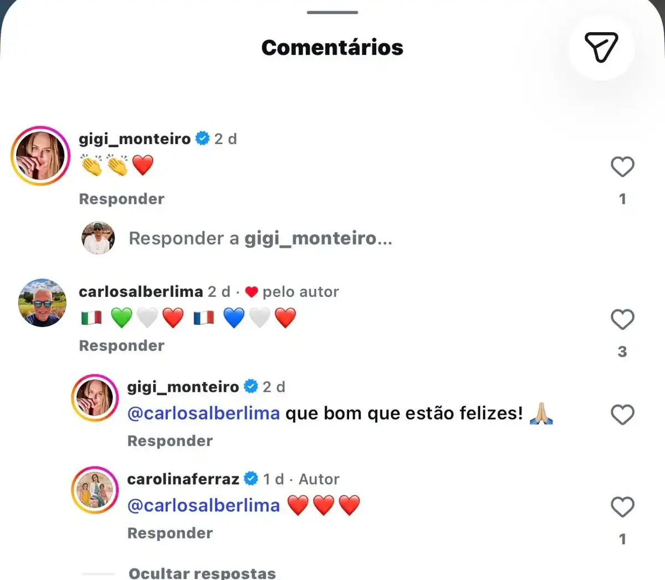665x580 pixels.
Task: Like gigi_monteiro's clapping emoji comment
Action: click(x=622, y=166)
